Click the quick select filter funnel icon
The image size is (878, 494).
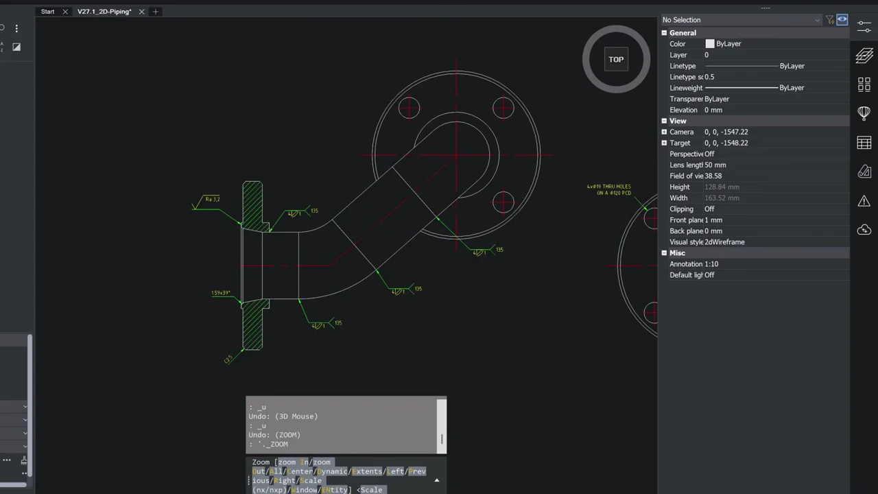click(829, 20)
